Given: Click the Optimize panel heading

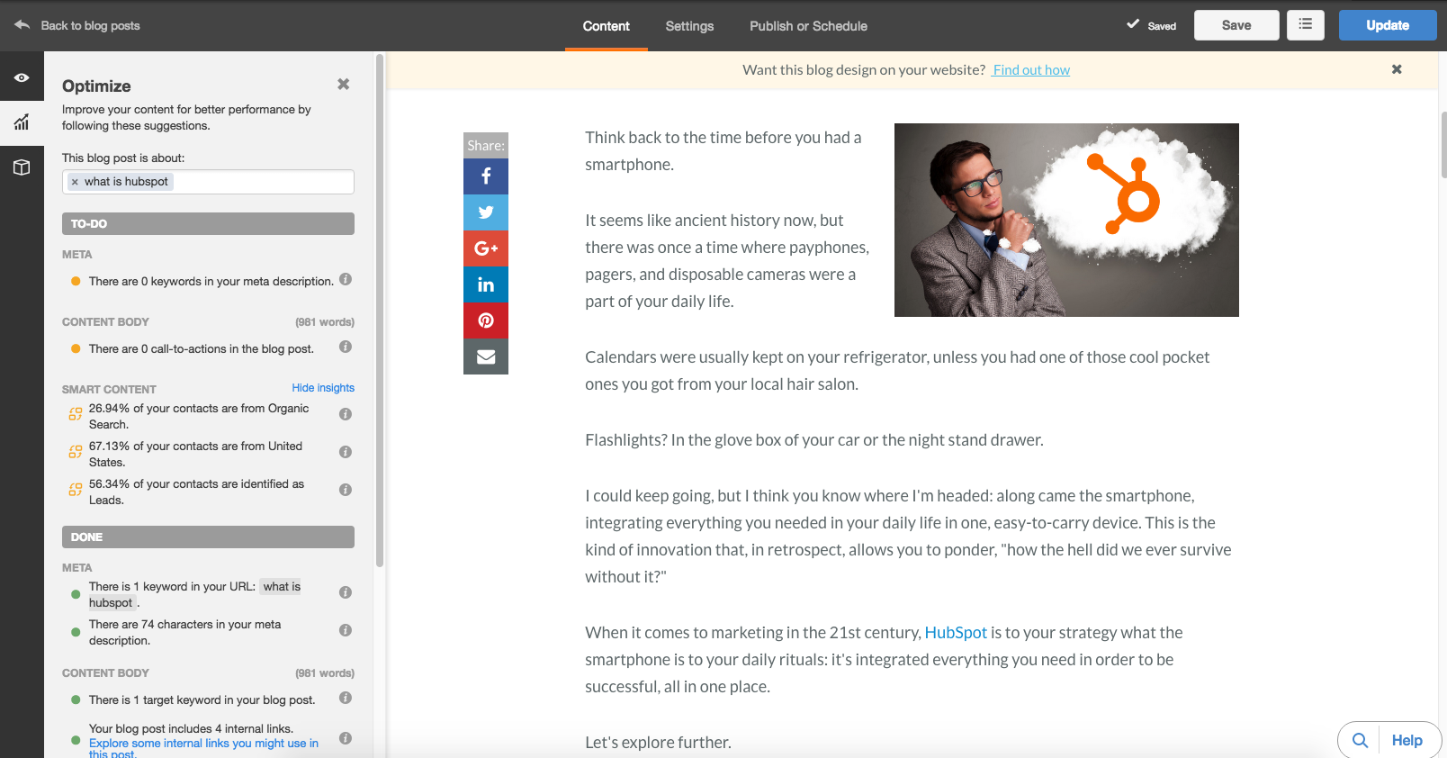Looking at the screenshot, I should point(96,86).
